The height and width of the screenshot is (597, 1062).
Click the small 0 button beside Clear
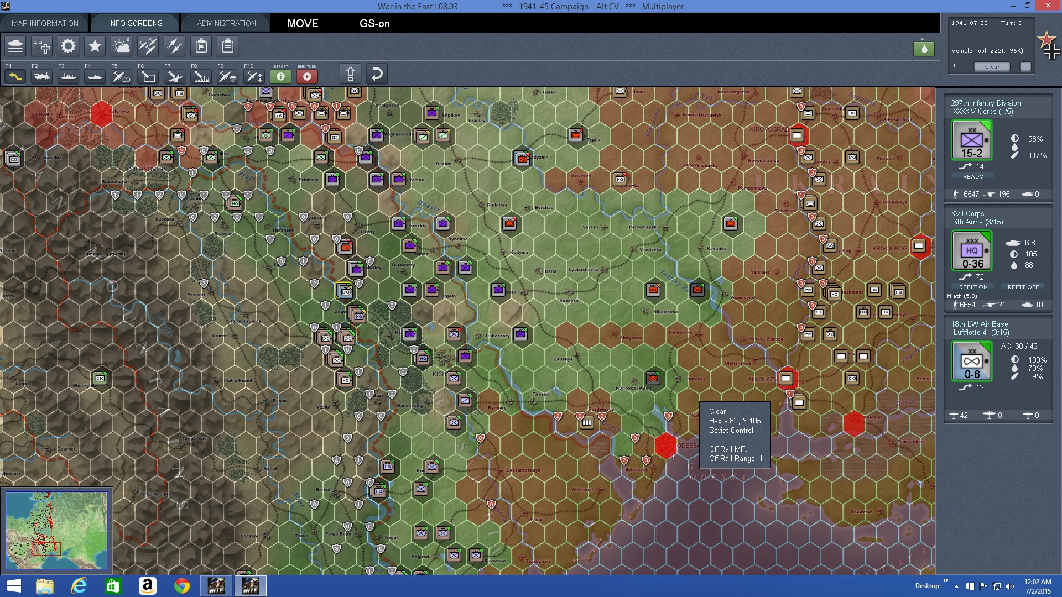(x=1025, y=66)
